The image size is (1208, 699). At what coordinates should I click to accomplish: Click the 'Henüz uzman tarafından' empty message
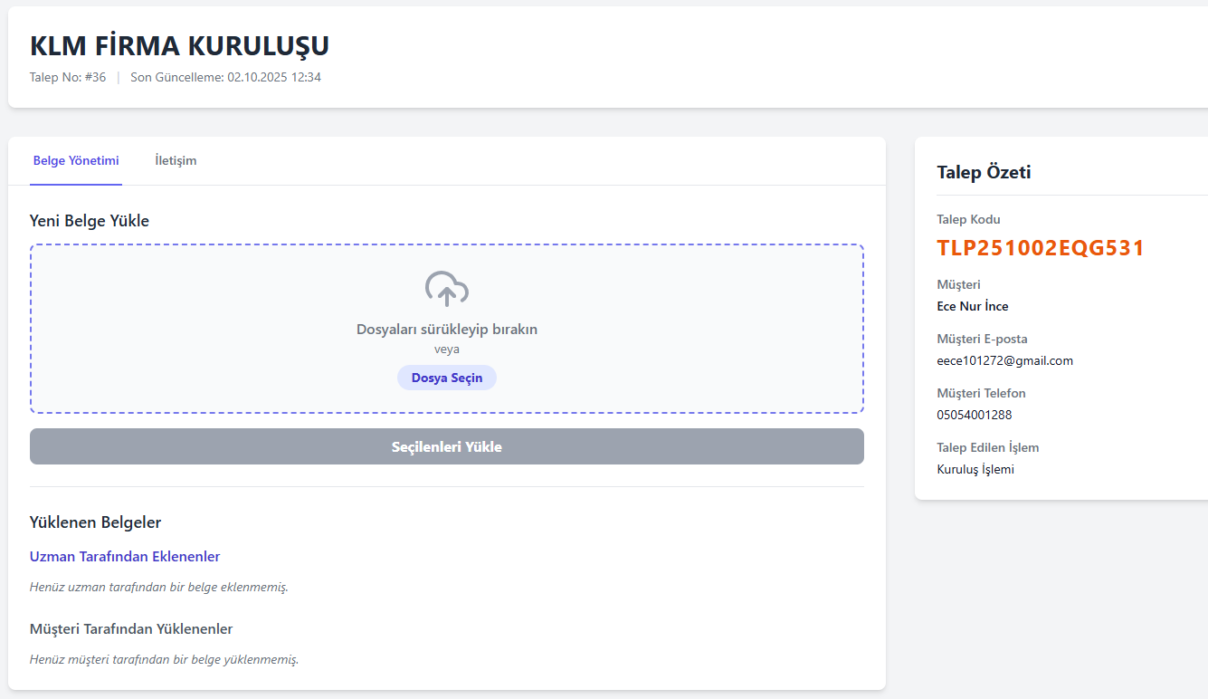[158, 587]
